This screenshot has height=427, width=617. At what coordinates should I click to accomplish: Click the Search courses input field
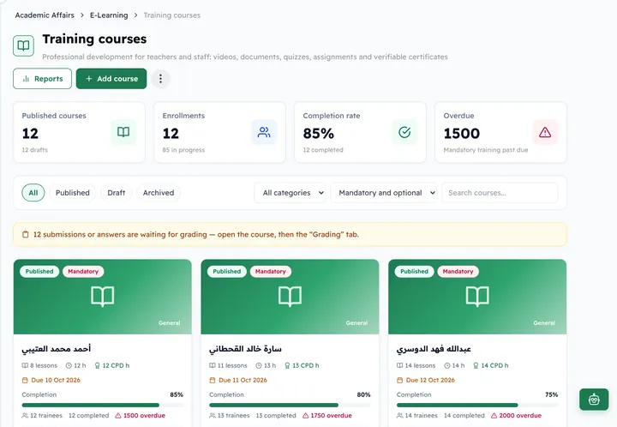500,193
